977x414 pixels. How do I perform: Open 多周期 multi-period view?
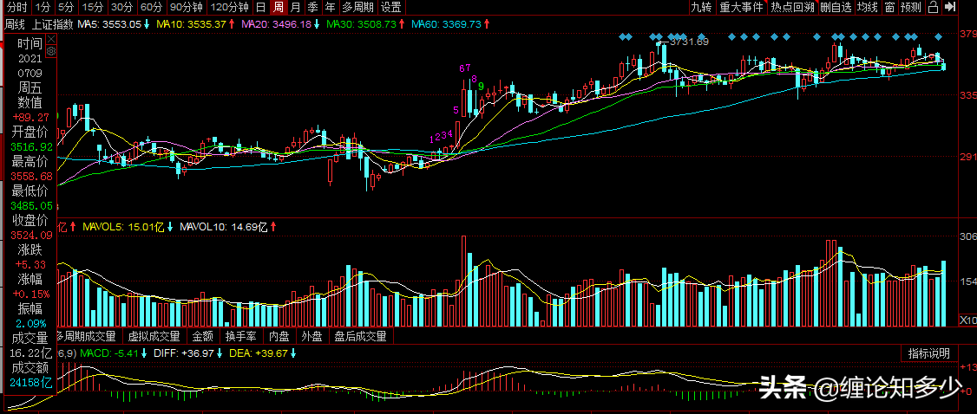click(x=357, y=8)
